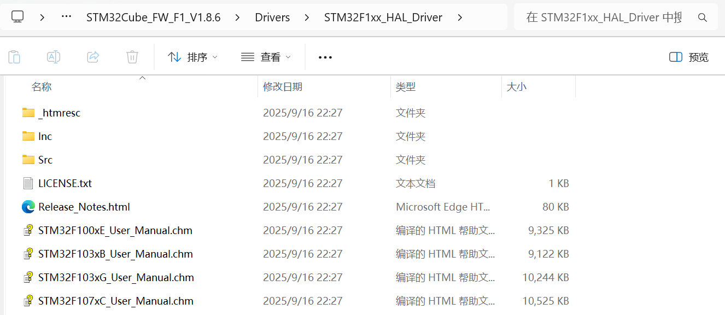Select the Src folder
Screen dimensions: 725x315
pos(45,160)
